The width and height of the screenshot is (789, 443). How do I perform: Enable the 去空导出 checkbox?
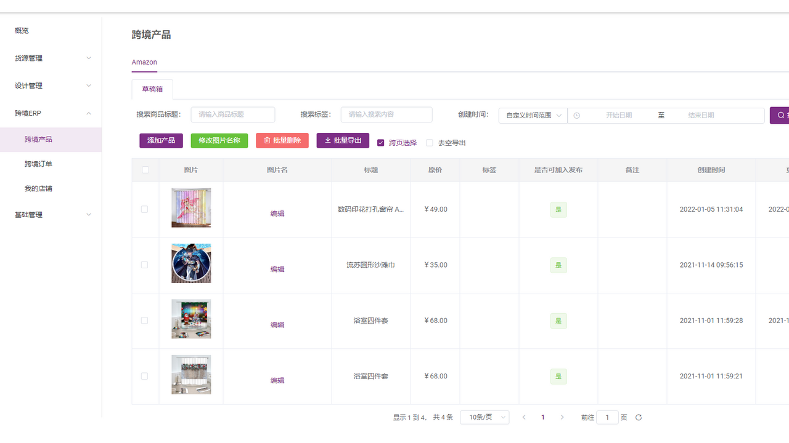[429, 143]
